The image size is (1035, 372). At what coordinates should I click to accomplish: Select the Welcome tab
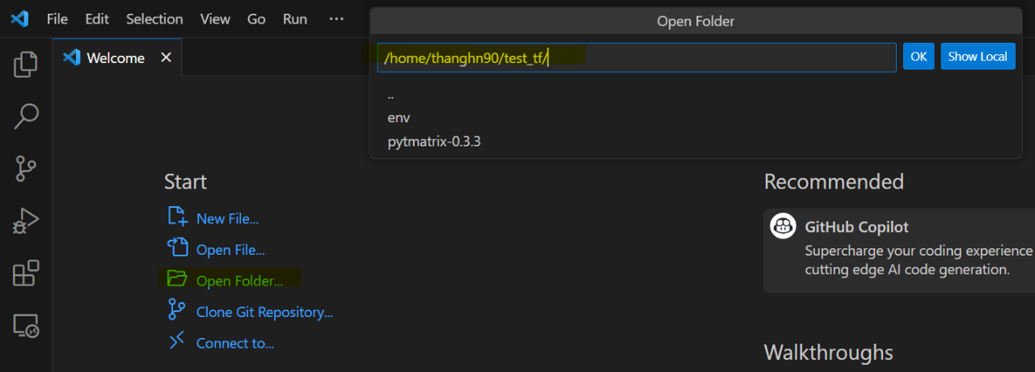(x=116, y=57)
